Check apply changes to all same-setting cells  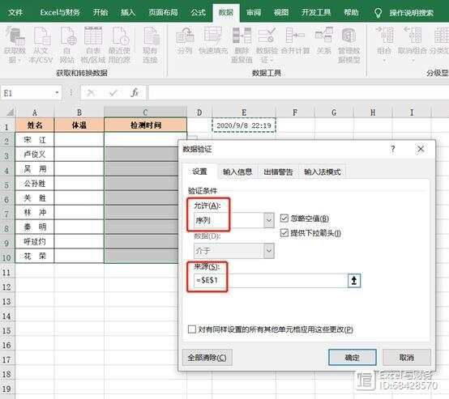pos(192,329)
